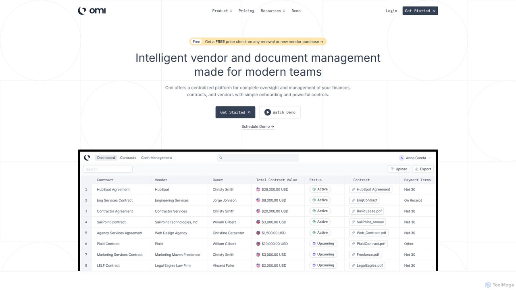Focus the Search... field above the table
Image resolution: width=516 pixels, height=290 pixels.
(108, 169)
